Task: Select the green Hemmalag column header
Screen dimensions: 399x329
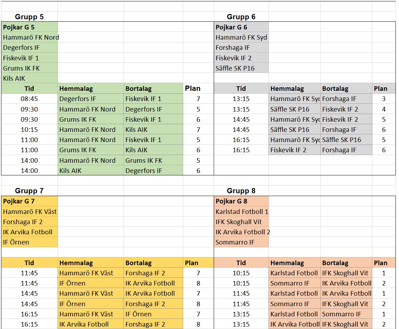Action: (x=91, y=89)
